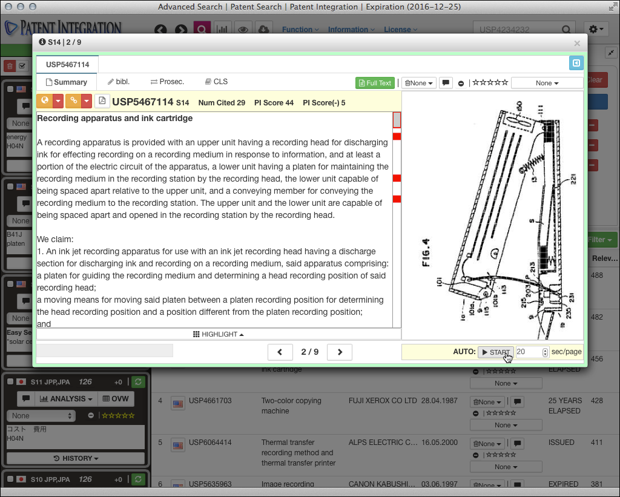Screen dimensions: 620x497
Task: Open the License menu
Action: click(x=401, y=30)
